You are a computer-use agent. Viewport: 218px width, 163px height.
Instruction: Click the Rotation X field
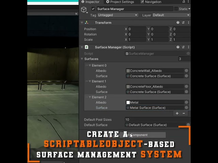[x=137, y=34]
